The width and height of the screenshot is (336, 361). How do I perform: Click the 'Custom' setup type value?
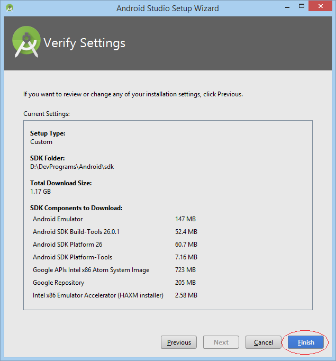pyautogui.click(x=41, y=142)
